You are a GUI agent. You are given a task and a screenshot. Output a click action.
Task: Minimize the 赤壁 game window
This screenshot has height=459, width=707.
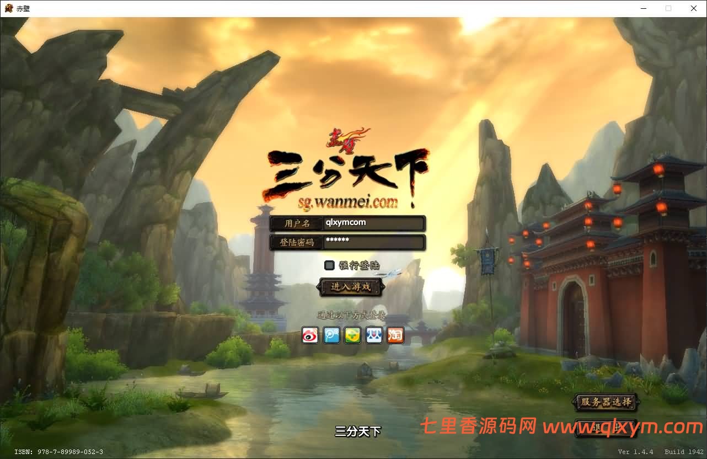click(643, 8)
